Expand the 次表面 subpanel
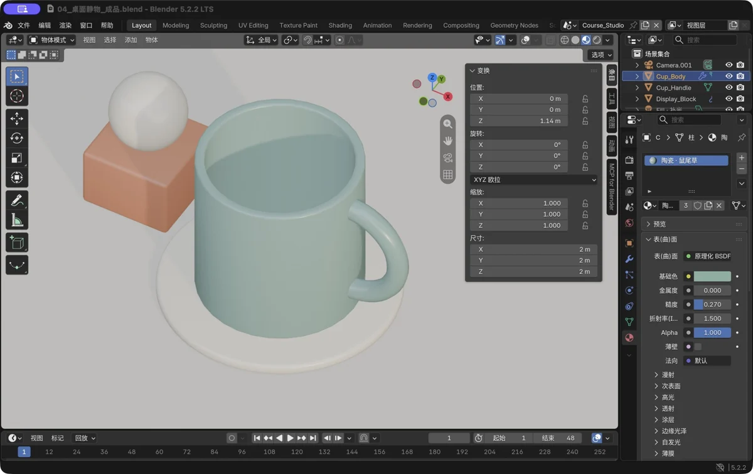This screenshot has height=474, width=753. [x=671, y=386]
